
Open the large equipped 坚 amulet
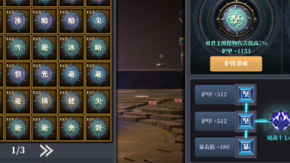pos(236,19)
